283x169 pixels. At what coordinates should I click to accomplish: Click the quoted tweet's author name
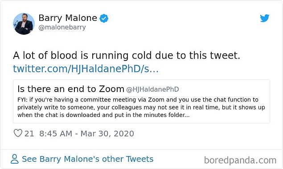pyautogui.click(x=71, y=89)
